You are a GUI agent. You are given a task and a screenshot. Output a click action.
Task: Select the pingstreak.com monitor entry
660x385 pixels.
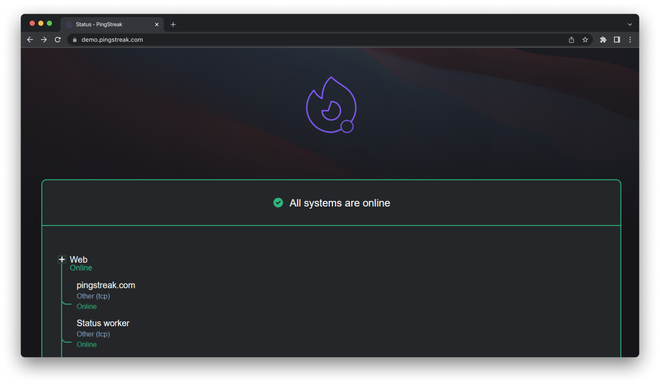click(x=106, y=285)
